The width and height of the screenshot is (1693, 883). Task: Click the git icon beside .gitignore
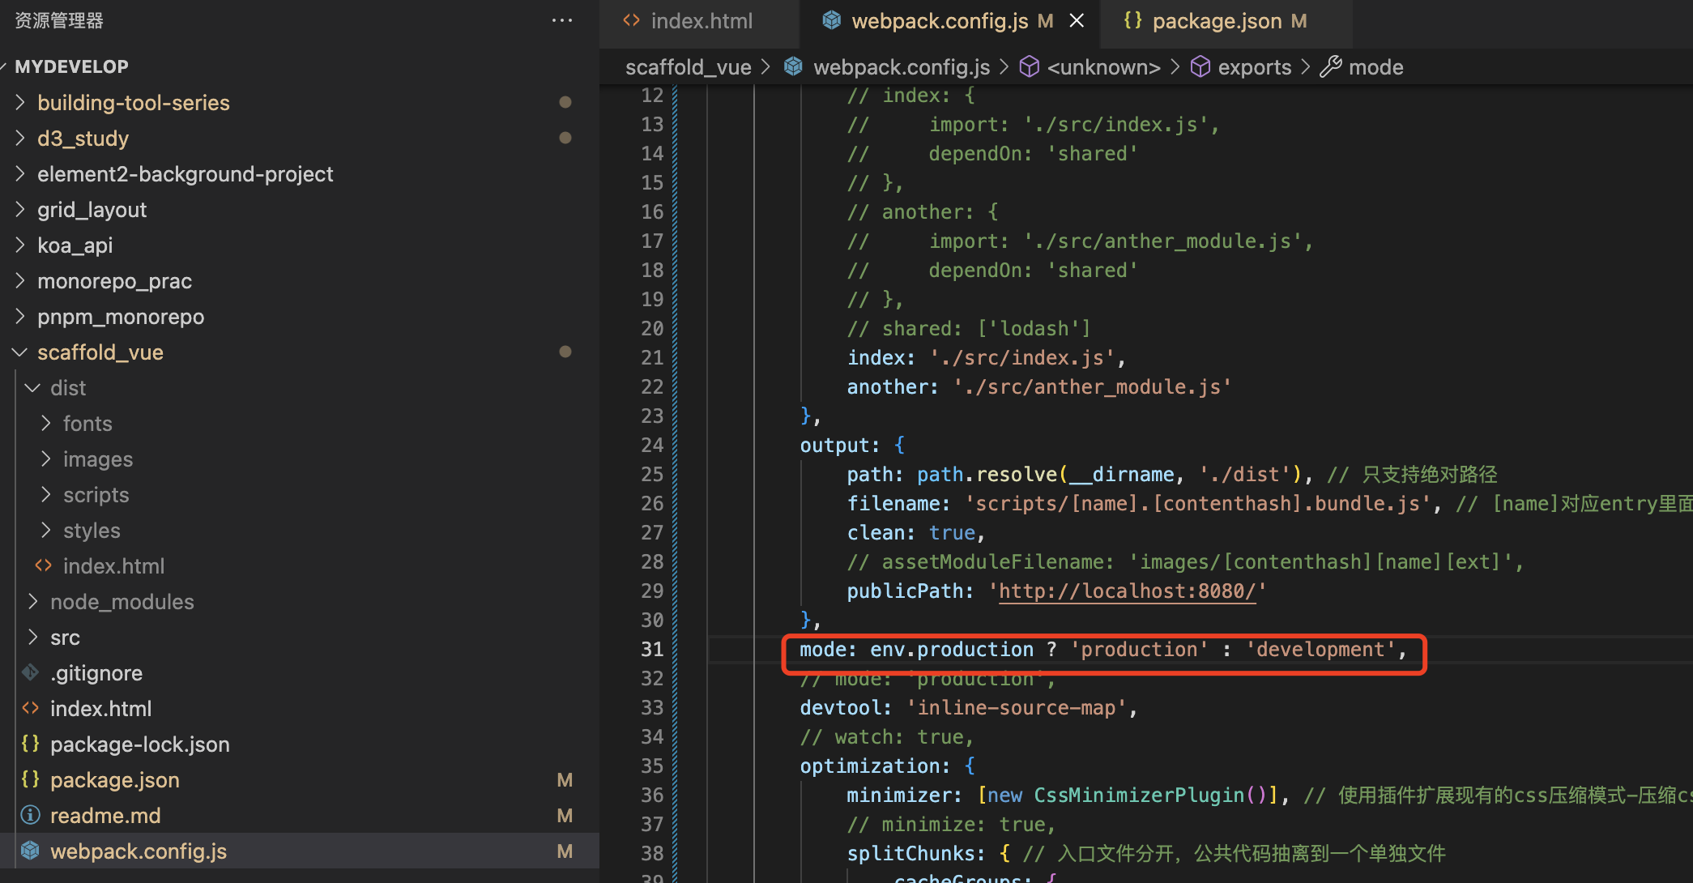[x=31, y=672]
